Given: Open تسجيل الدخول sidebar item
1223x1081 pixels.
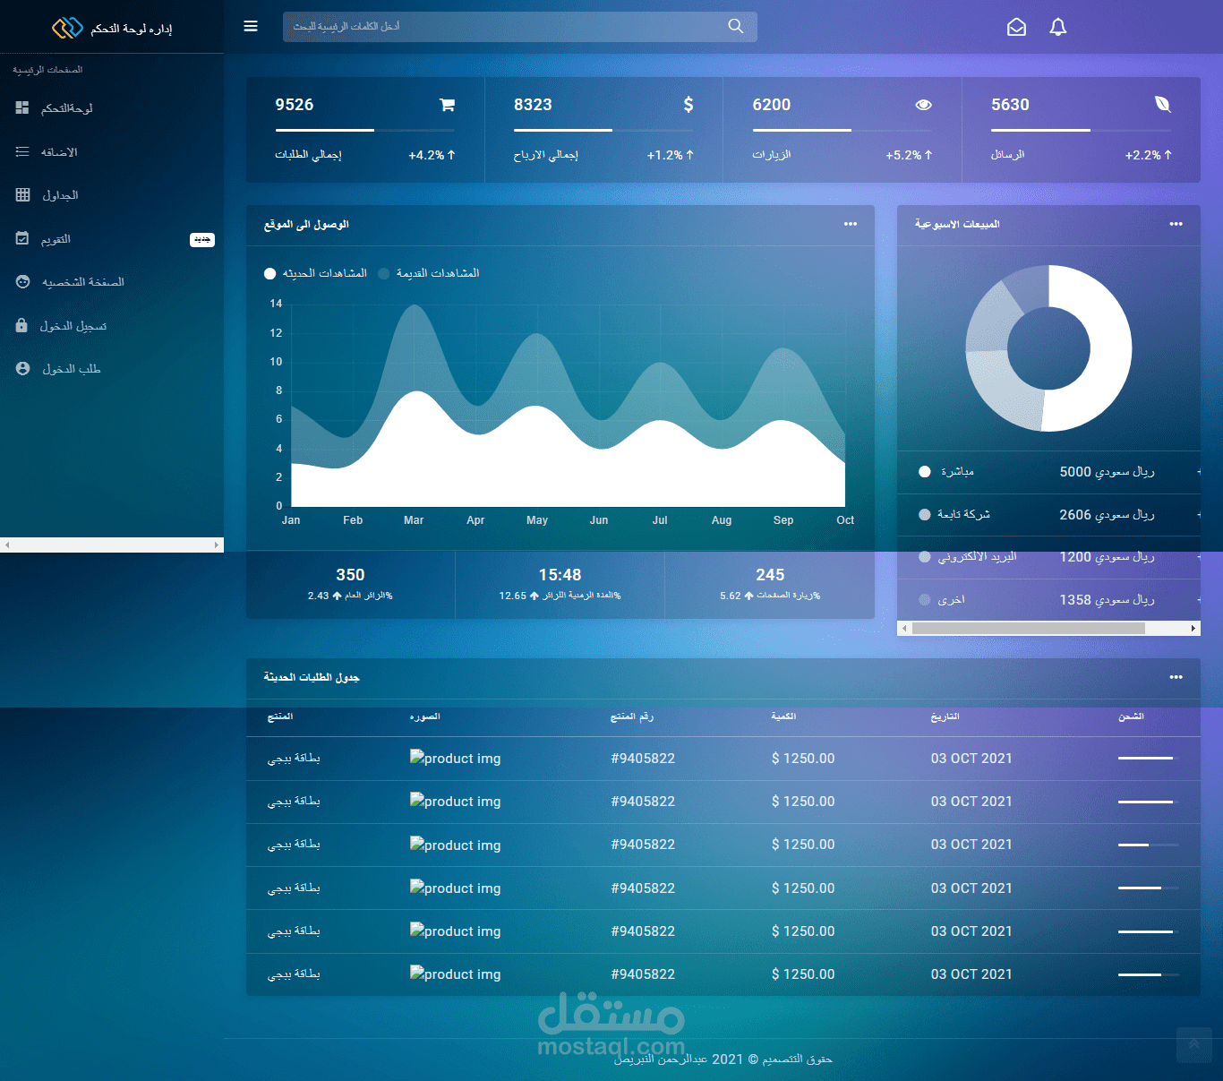Looking at the screenshot, I should [112, 326].
